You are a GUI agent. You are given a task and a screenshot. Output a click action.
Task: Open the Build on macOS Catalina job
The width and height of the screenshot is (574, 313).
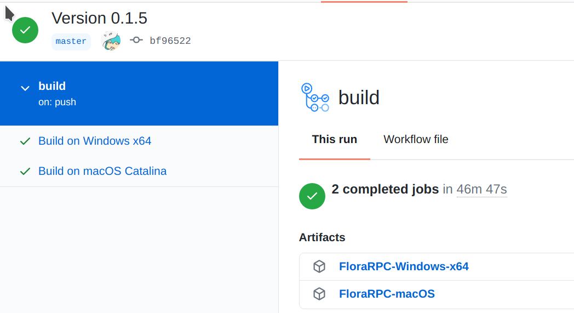click(102, 171)
